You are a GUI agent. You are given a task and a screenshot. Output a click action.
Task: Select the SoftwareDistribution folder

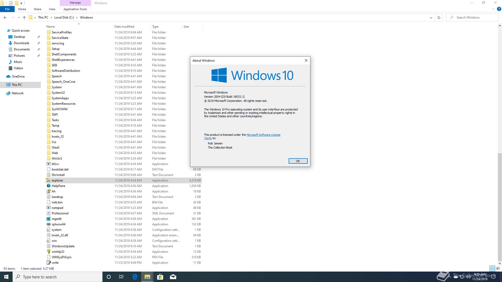pyautogui.click(x=66, y=71)
